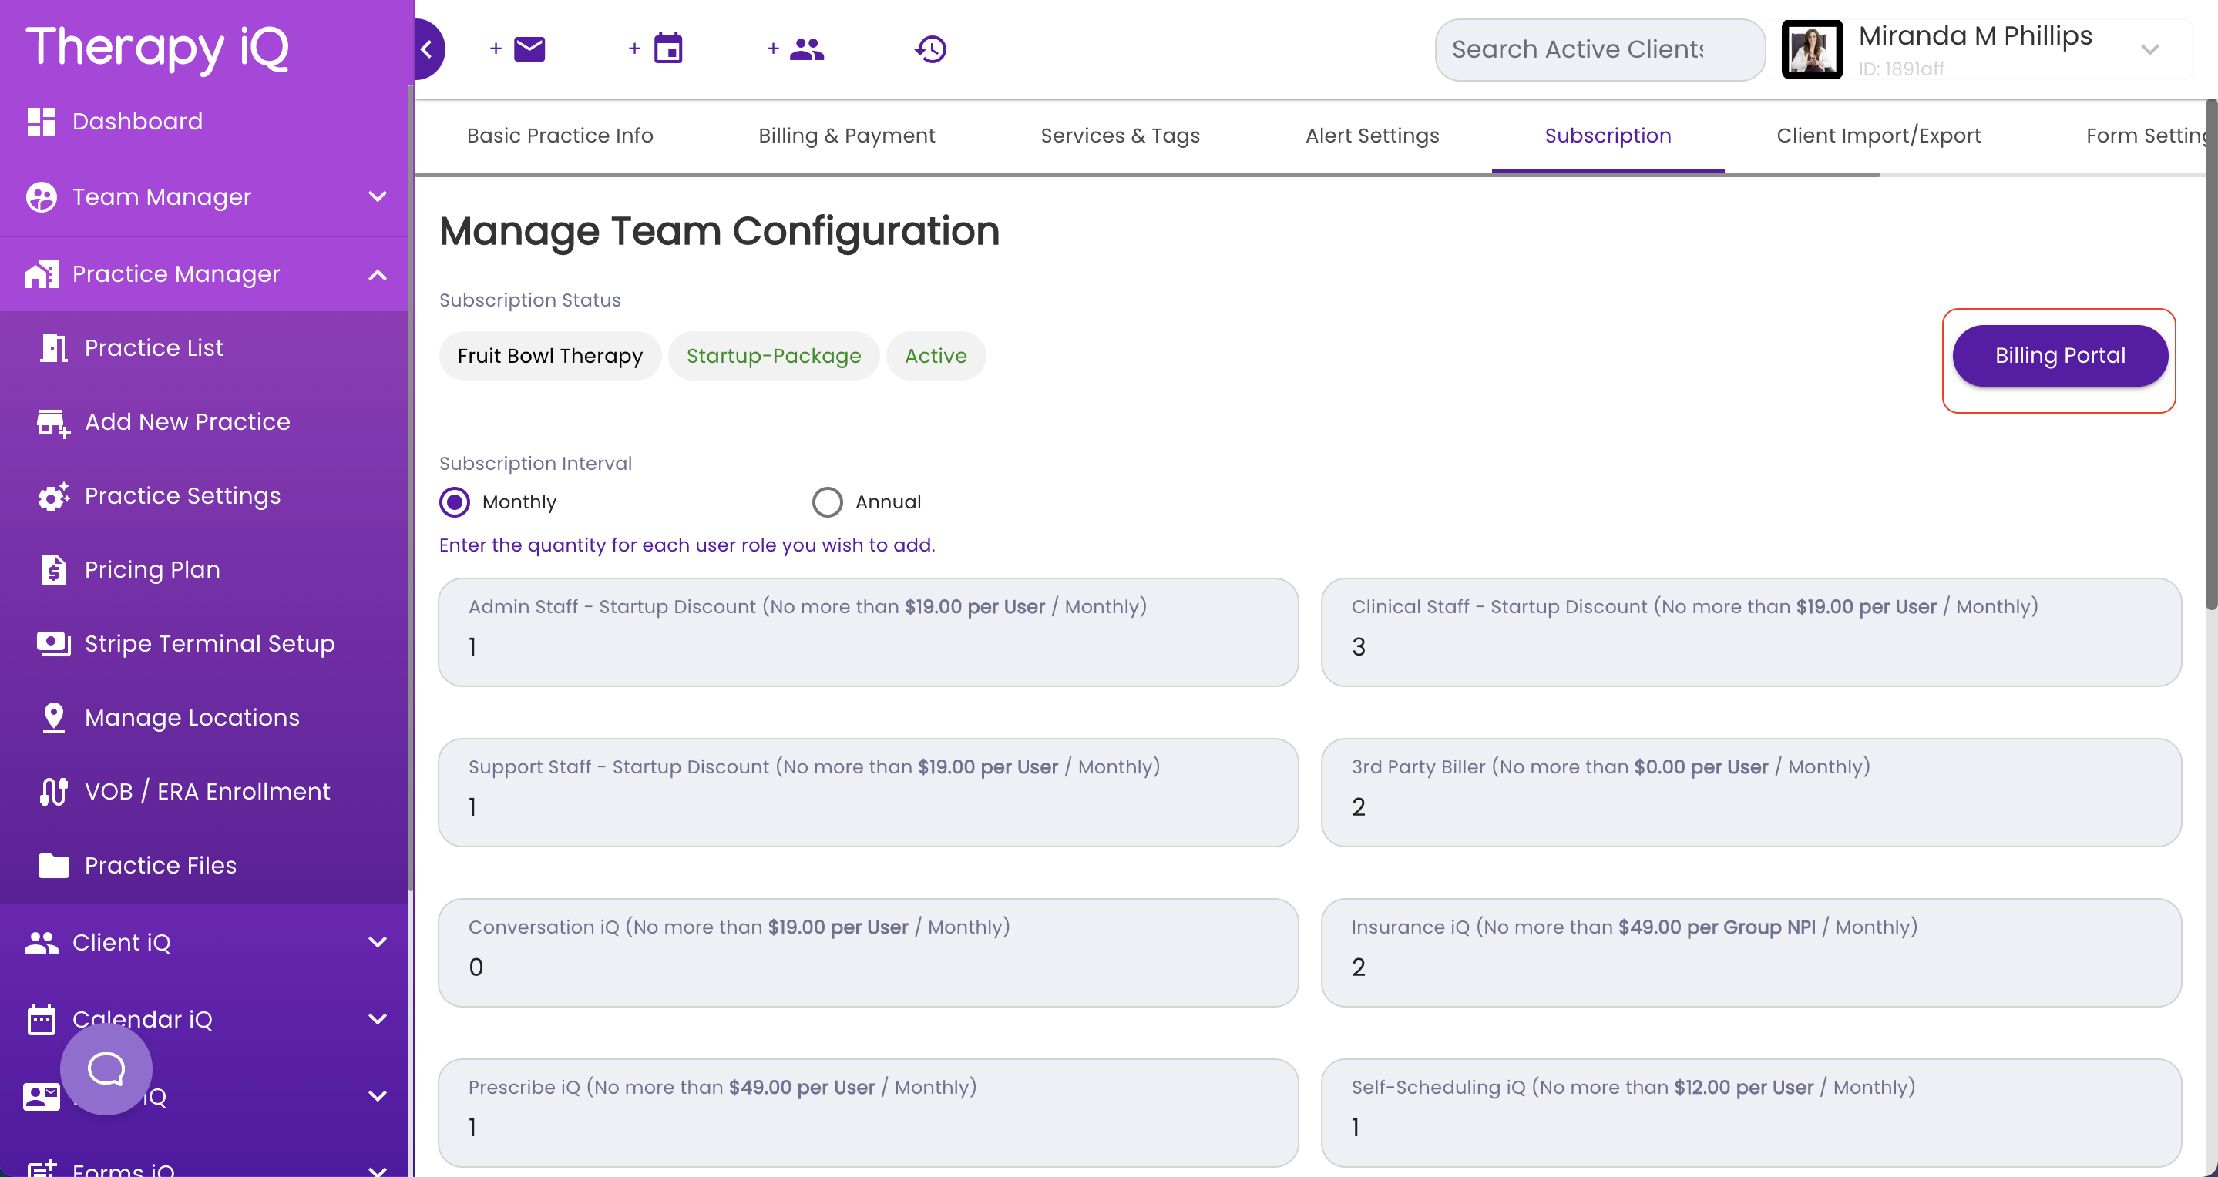The image size is (2218, 1177).
Task: Choose the Annual subscription interval
Action: 827,501
